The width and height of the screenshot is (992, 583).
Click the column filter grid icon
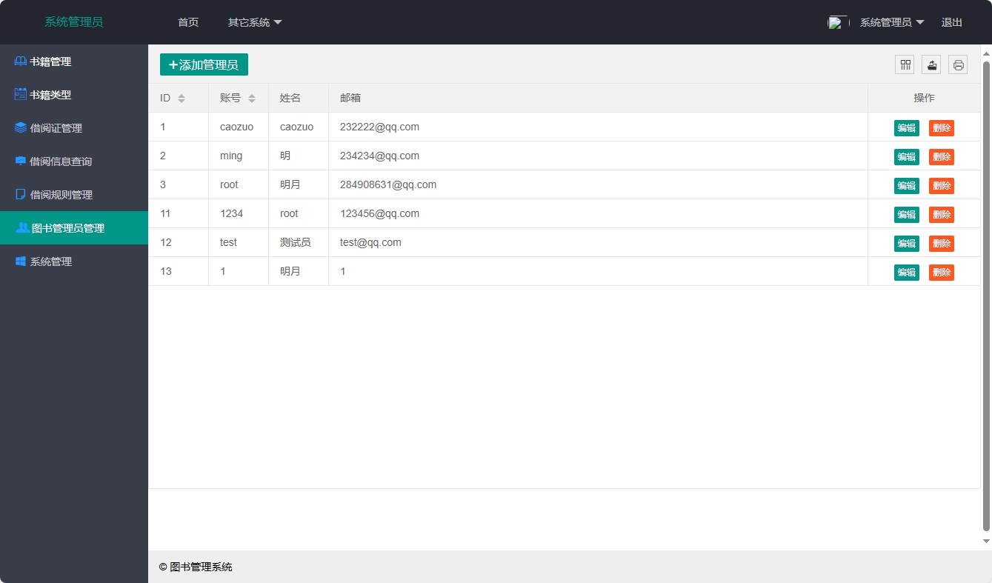[905, 65]
